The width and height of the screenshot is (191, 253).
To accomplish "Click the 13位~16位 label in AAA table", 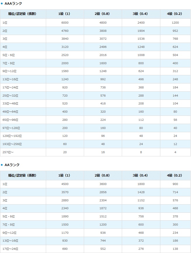I will pos(10,79).
